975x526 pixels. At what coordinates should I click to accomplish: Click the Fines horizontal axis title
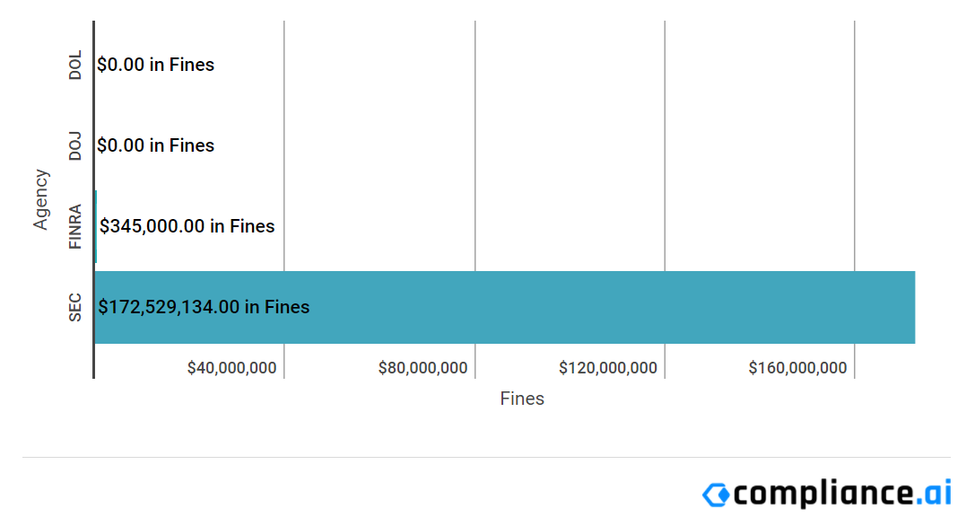click(522, 399)
